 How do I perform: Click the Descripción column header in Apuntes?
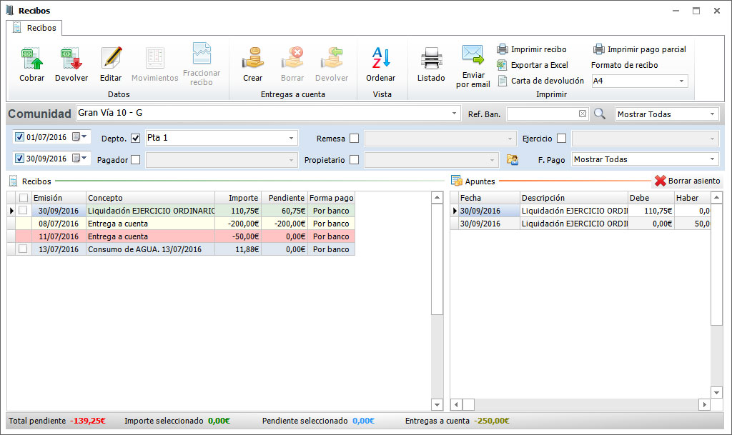[574, 198]
